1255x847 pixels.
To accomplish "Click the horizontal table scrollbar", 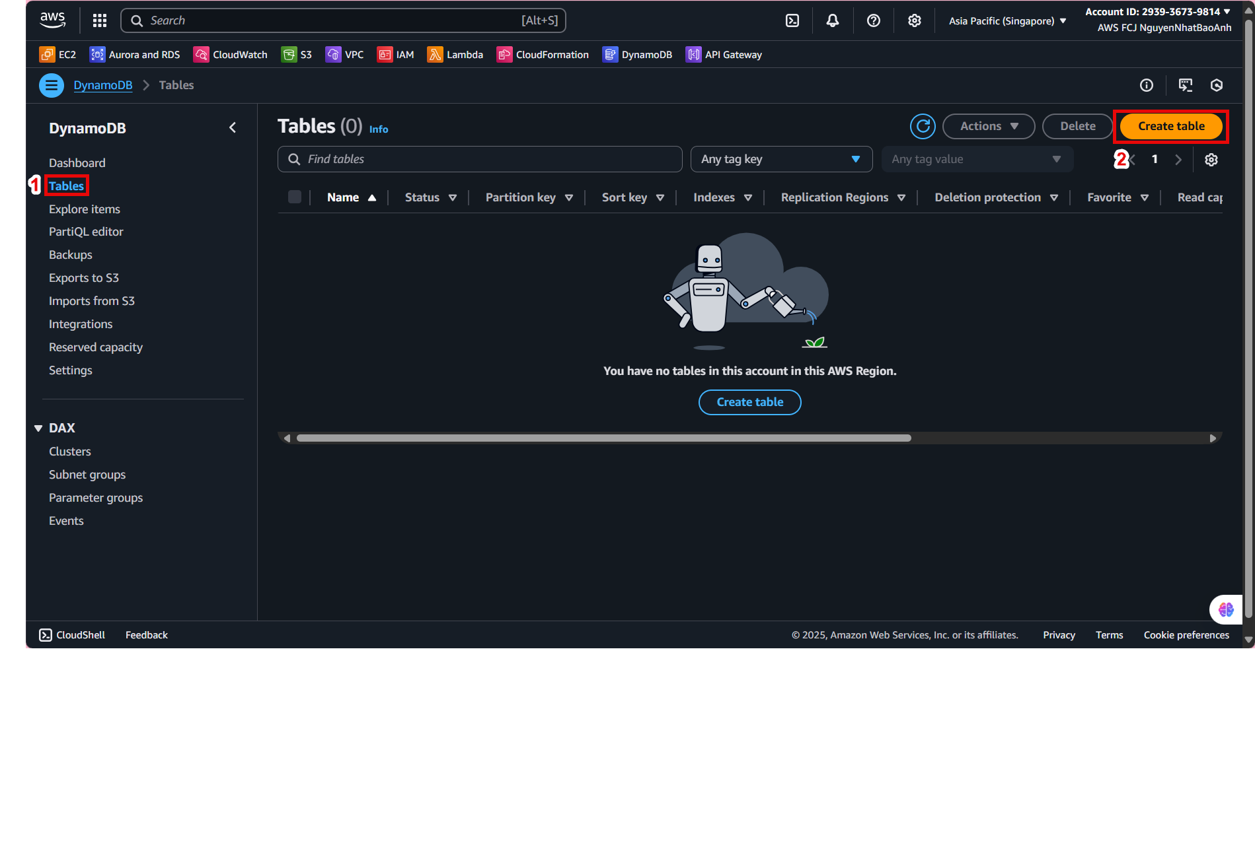I will pos(603,438).
